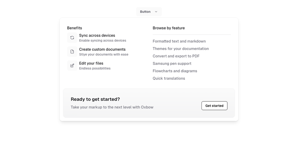Image resolution: width=298 pixels, height=151 pixels.
Task: Open the "Samsung pen support" feature link
Action: pyautogui.click(x=172, y=64)
